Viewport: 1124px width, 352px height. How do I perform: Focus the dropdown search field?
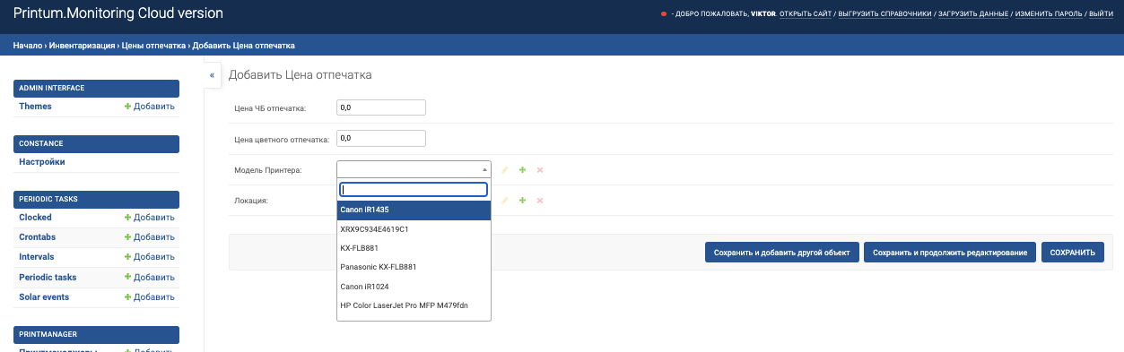(414, 190)
